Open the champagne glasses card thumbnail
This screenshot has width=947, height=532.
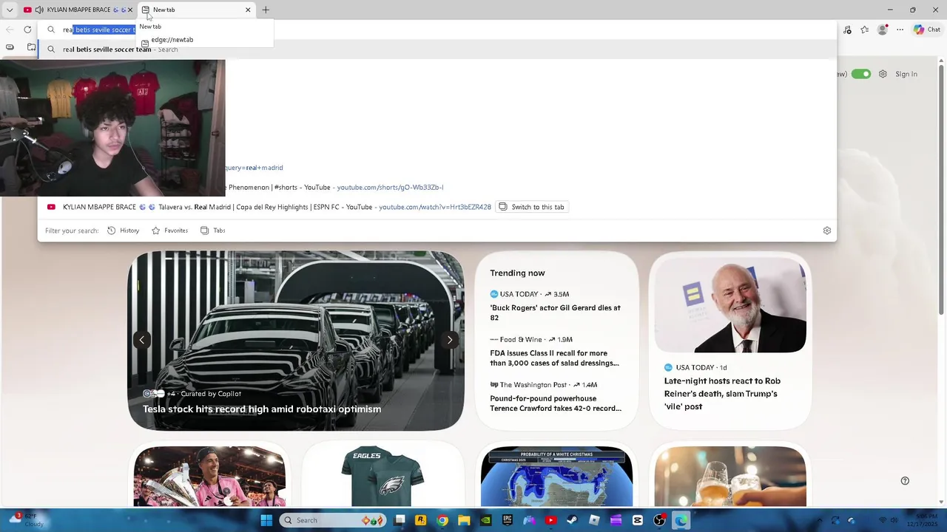[730, 477]
